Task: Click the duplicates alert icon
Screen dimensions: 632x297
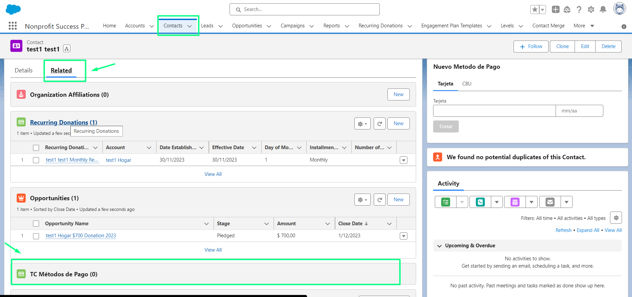Action: (437, 157)
